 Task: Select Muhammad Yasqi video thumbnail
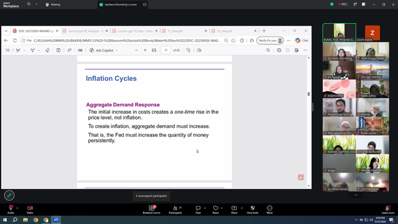[x=339, y=108]
